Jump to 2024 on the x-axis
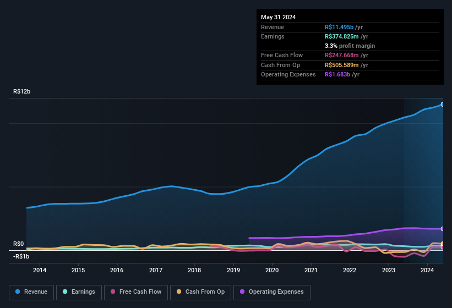Viewport: 452px width, 308px height. (x=427, y=270)
